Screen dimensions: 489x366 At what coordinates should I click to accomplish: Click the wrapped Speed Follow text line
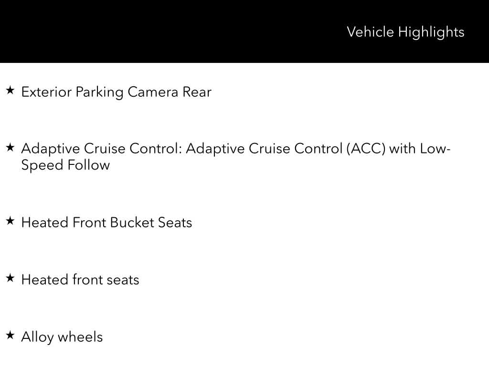65,165
